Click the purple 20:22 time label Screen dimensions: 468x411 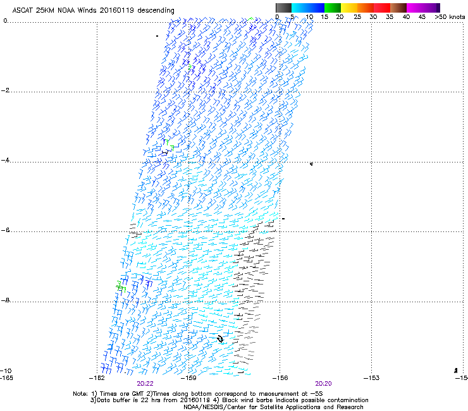(145, 384)
